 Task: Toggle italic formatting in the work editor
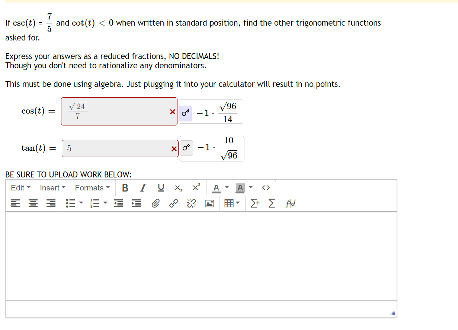pyautogui.click(x=143, y=187)
